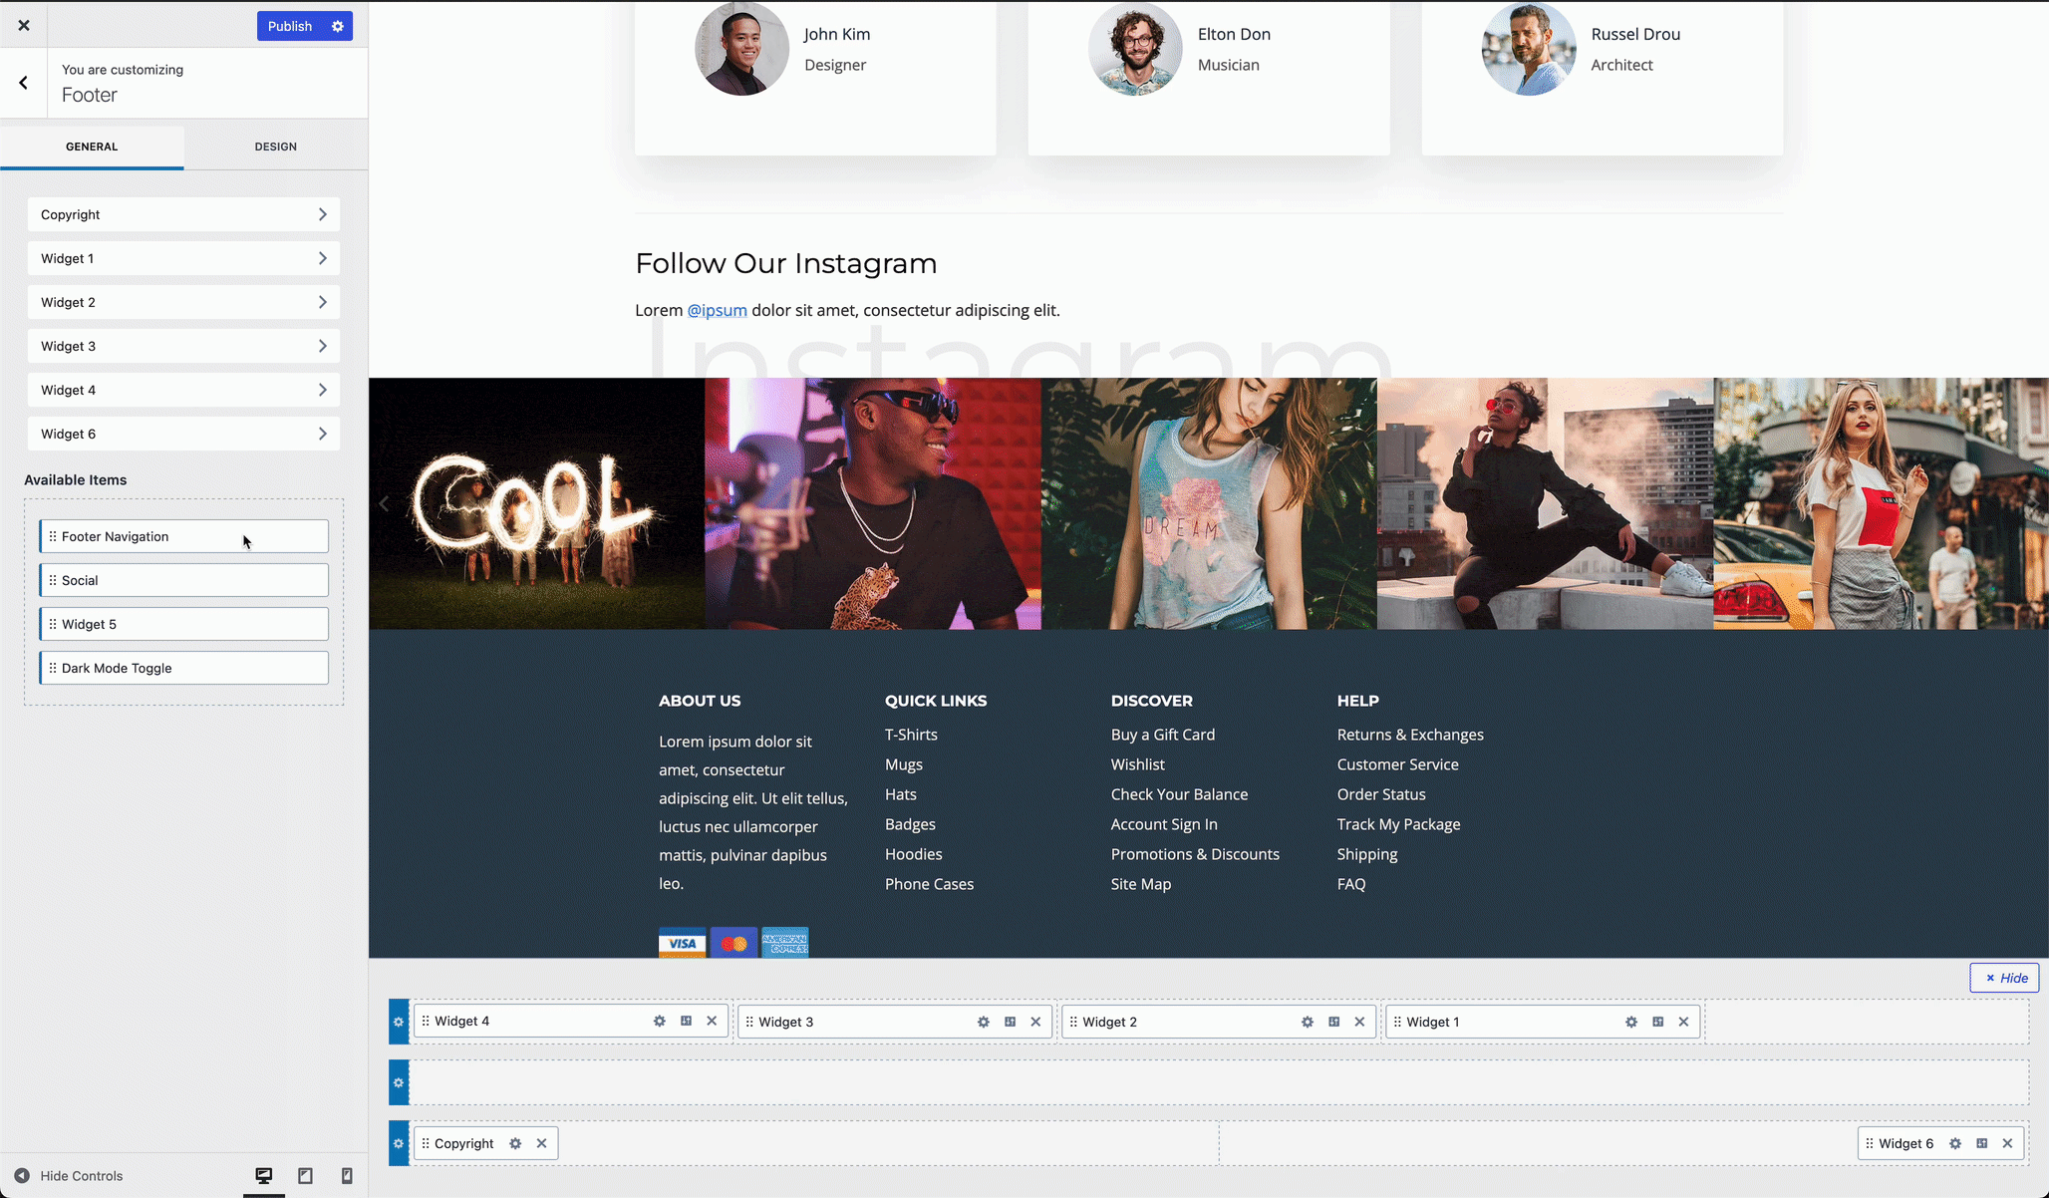
Task: Open Widget 2 layout icon in builder
Action: 1333,1022
